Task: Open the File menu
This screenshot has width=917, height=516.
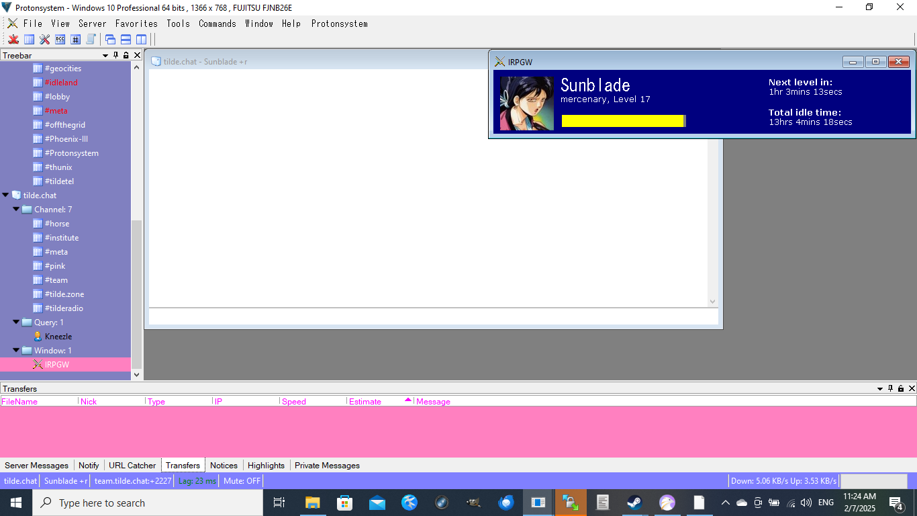Action: click(33, 24)
